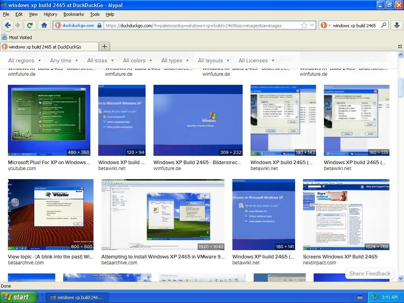Open the Bookmarks menu
The height and width of the screenshot is (303, 404).
point(73,14)
